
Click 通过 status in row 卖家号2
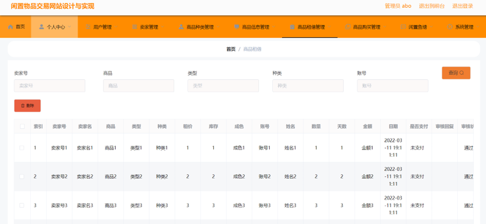pos(468,177)
